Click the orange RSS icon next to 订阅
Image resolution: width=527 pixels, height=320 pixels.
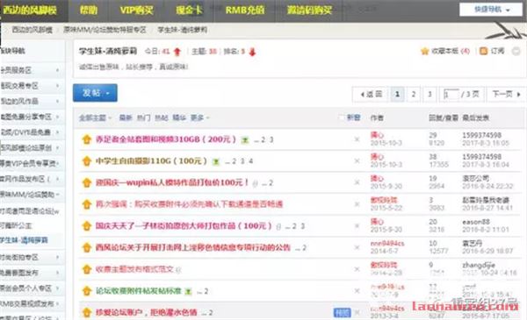click(483, 51)
